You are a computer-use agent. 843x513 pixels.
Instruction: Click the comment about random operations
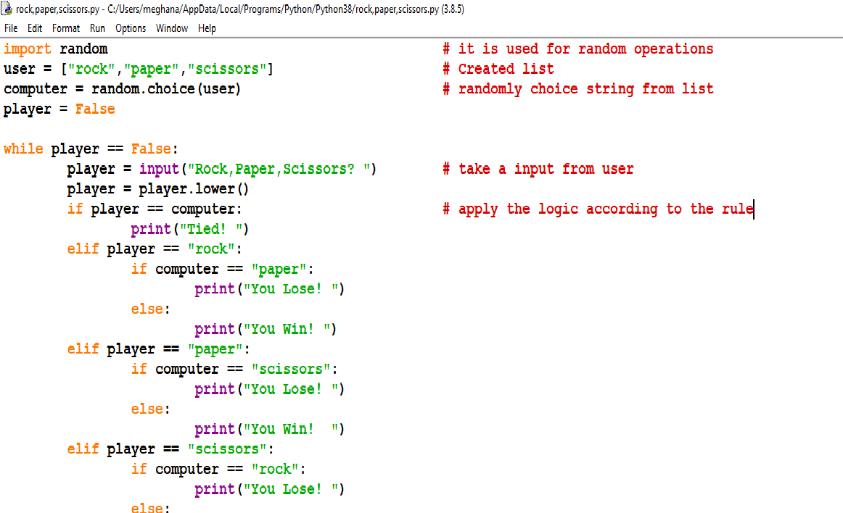tap(577, 49)
